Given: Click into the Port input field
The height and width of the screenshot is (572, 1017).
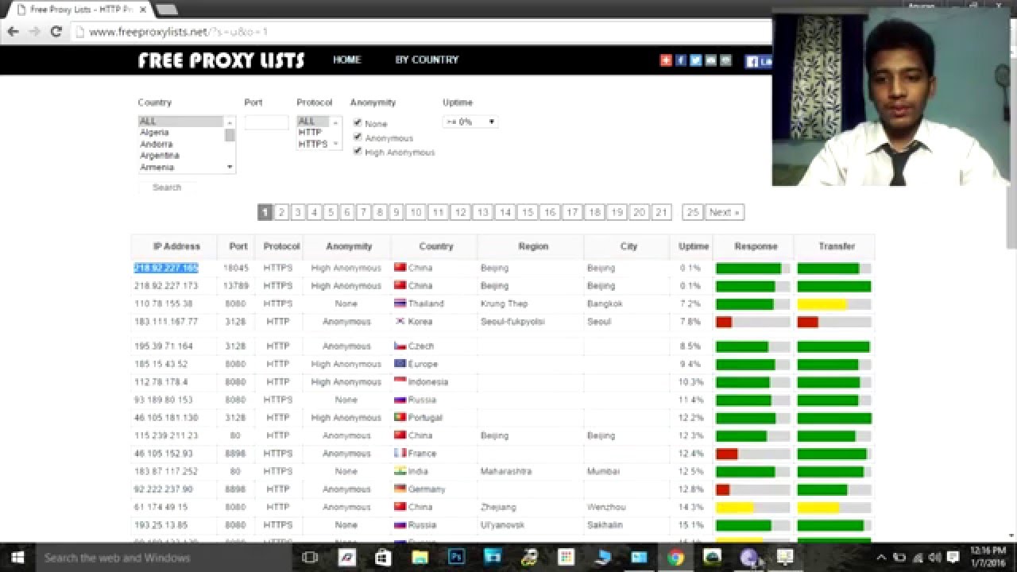Looking at the screenshot, I should (x=266, y=122).
